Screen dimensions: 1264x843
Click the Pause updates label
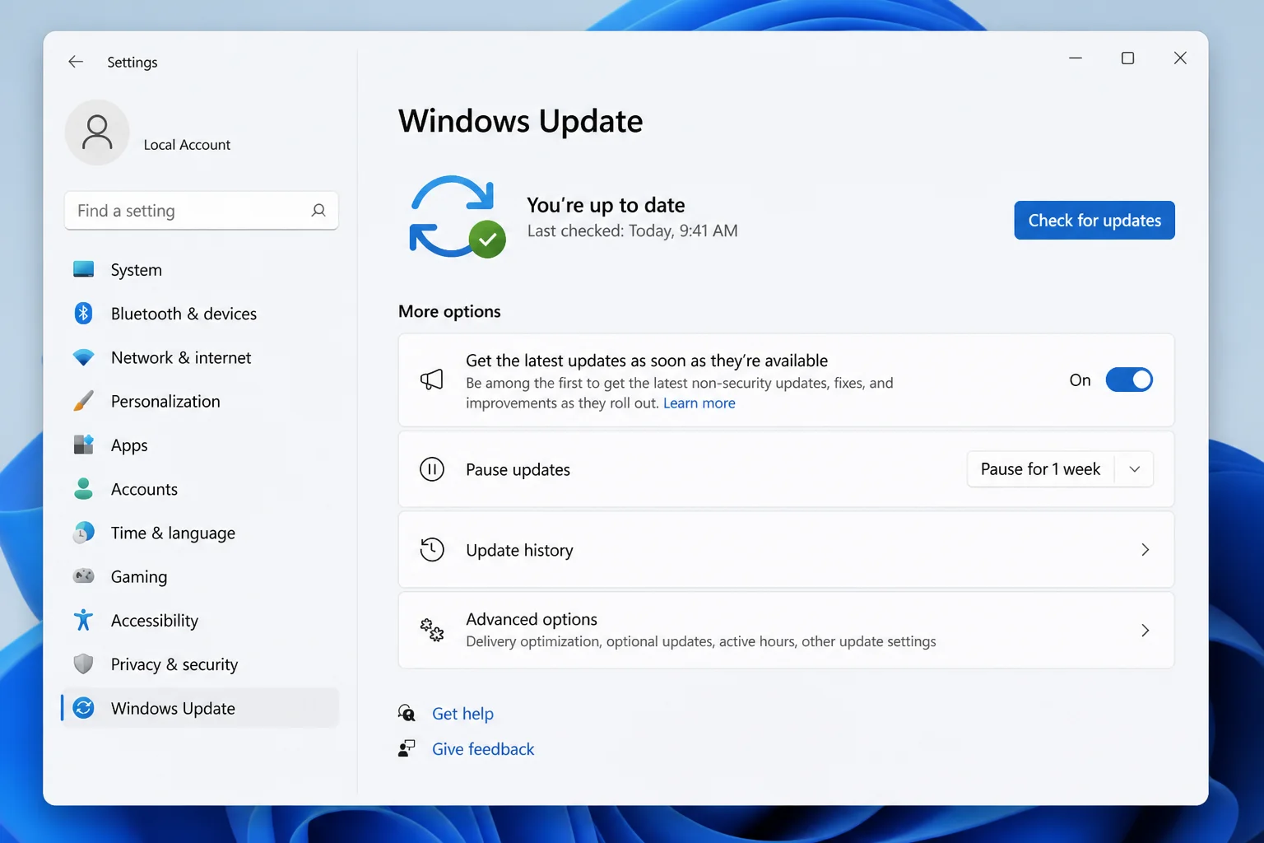click(x=518, y=469)
